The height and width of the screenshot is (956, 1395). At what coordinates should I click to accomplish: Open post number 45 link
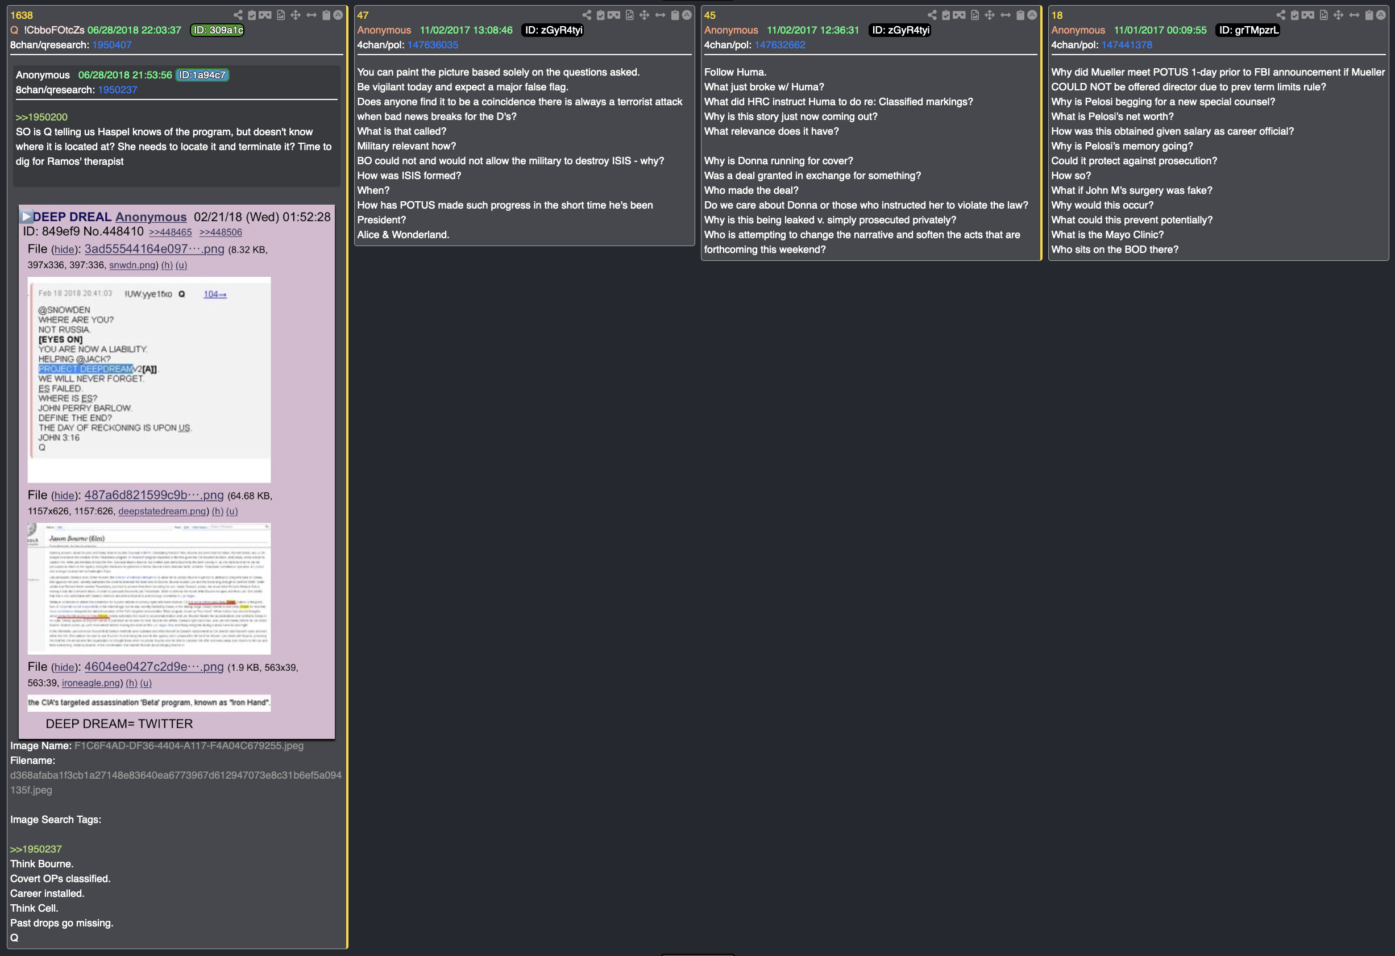click(709, 15)
